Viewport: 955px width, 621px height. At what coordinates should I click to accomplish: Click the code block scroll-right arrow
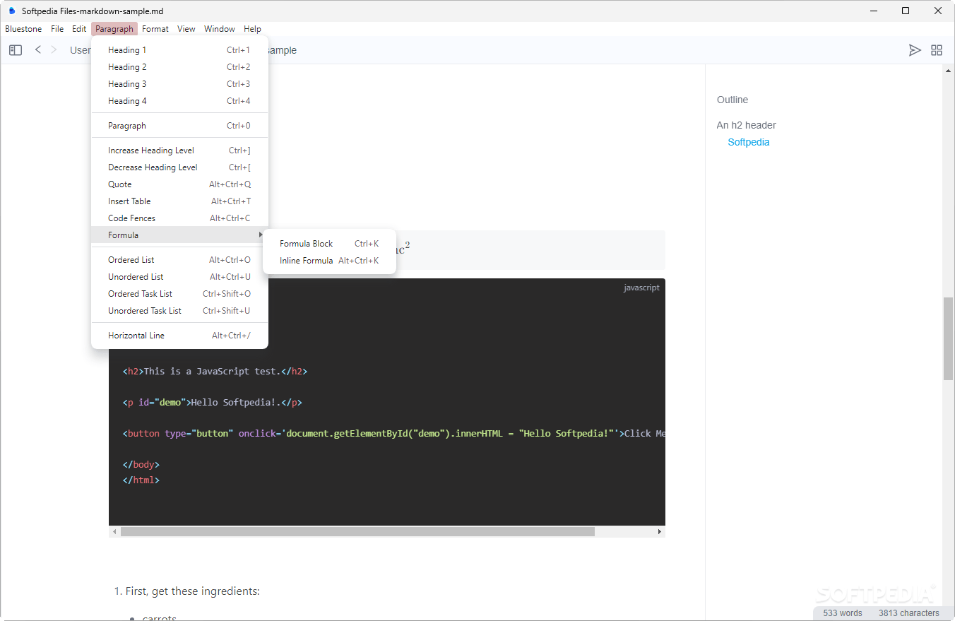pos(660,531)
